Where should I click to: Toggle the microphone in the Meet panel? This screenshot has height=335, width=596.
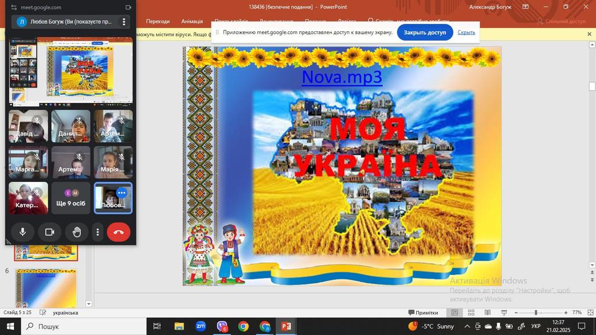23,232
